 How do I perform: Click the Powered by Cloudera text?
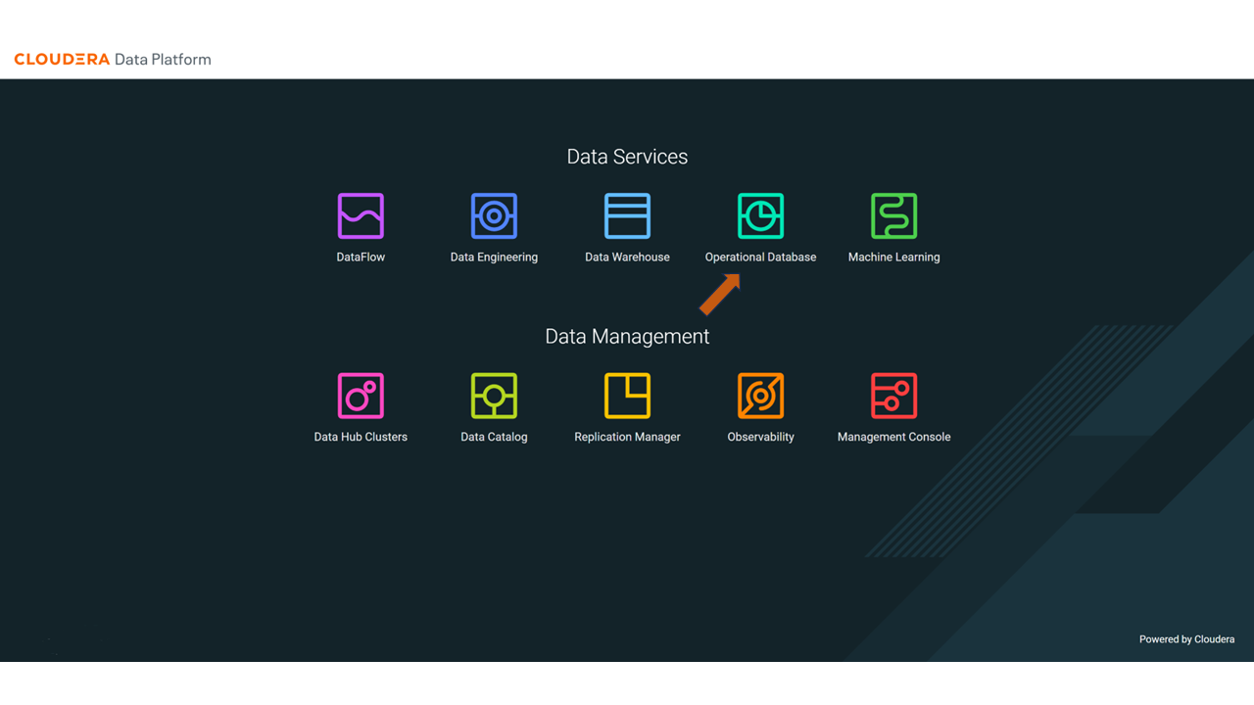click(1186, 639)
